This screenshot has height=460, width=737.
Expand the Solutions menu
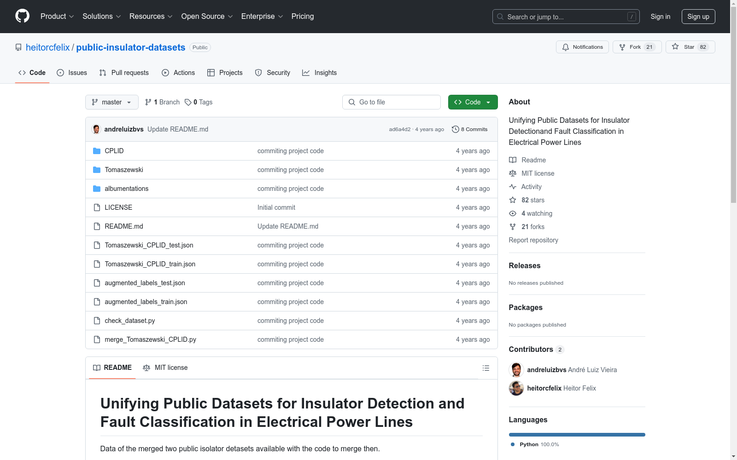point(101,16)
